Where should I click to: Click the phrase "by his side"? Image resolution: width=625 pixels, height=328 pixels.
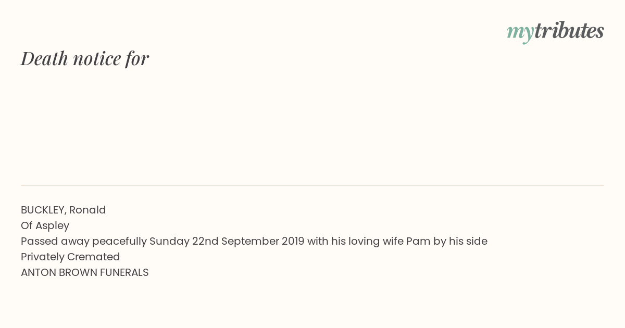460,241
